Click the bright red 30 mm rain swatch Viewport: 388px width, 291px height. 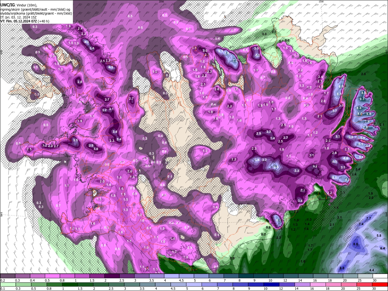pyautogui.click(x=380, y=284)
